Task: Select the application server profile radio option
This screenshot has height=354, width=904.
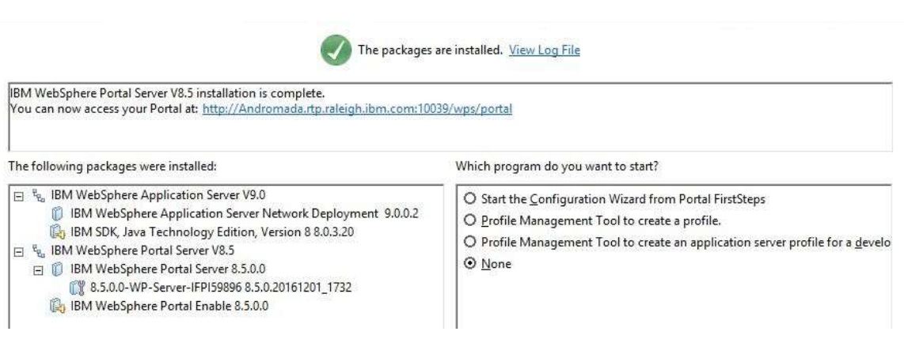Action: [x=474, y=242]
